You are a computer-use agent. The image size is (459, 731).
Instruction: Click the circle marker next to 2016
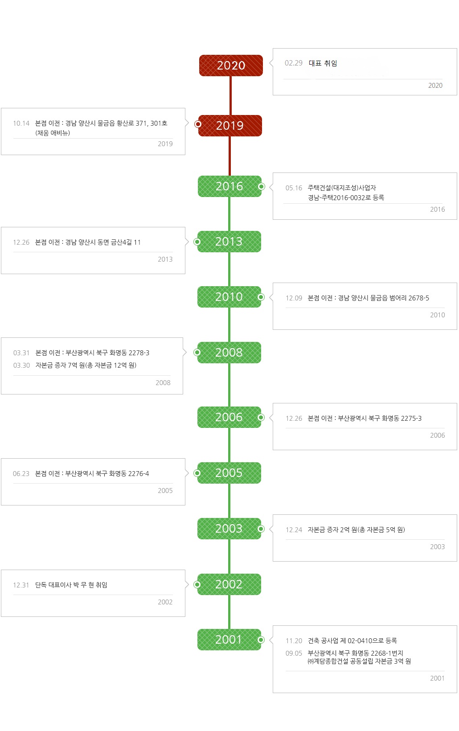[261, 186]
